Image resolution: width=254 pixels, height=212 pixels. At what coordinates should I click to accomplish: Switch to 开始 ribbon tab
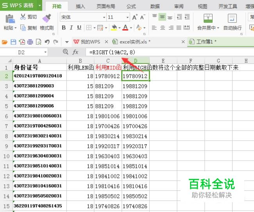pyautogui.click(x=57, y=6)
